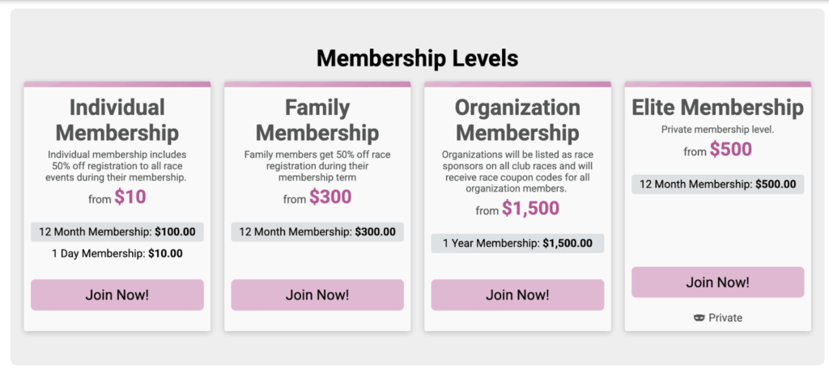Click Join Now for Organization Membership
829x369 pixels.
pyautogui.click(x=517, y=295)
